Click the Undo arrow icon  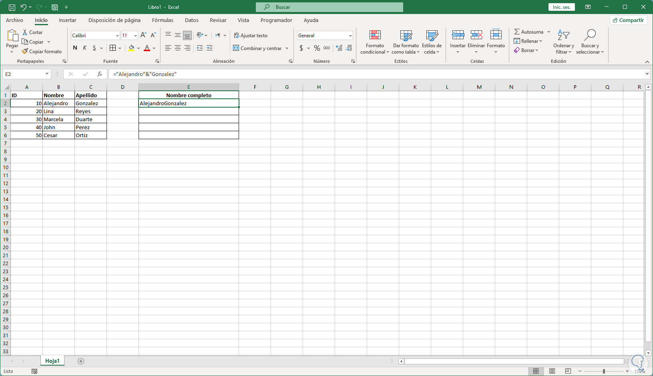tap(24, 7)
